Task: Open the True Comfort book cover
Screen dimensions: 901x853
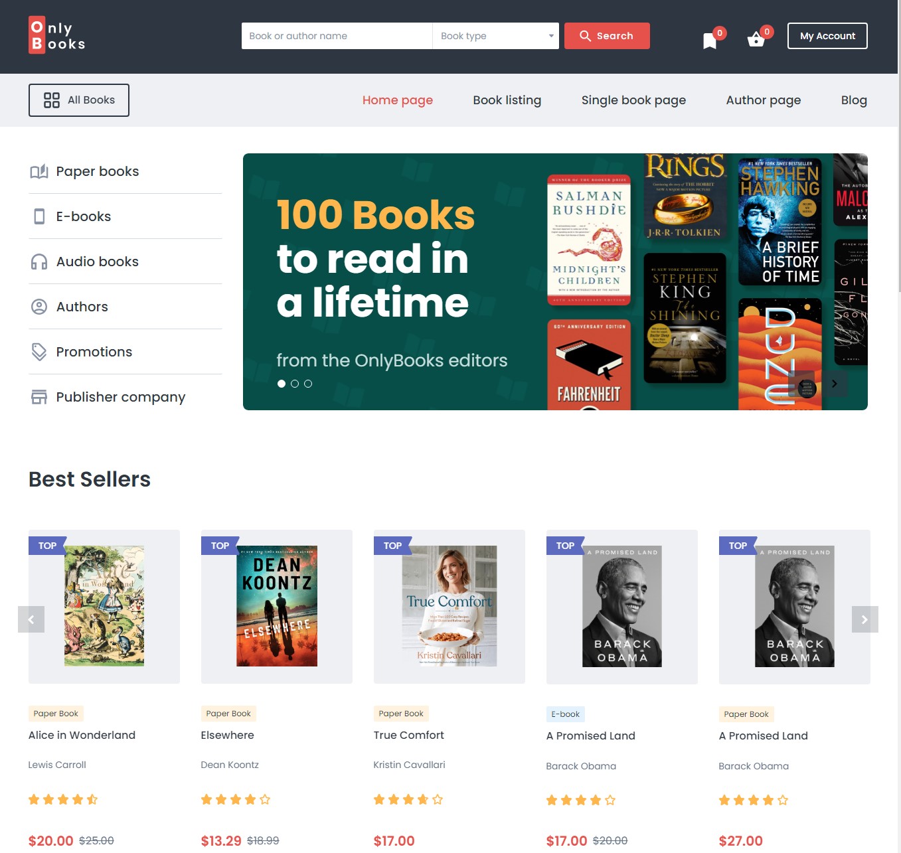Action: (x=450, y=606)
